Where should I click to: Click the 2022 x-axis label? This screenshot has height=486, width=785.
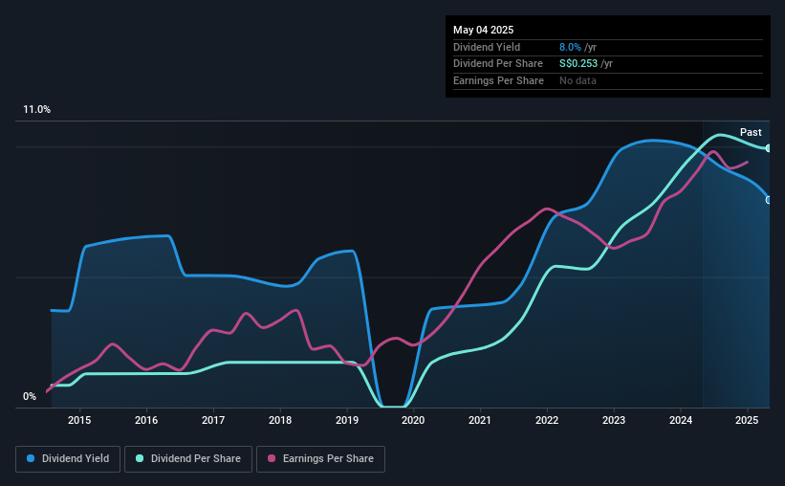(547, 420)
